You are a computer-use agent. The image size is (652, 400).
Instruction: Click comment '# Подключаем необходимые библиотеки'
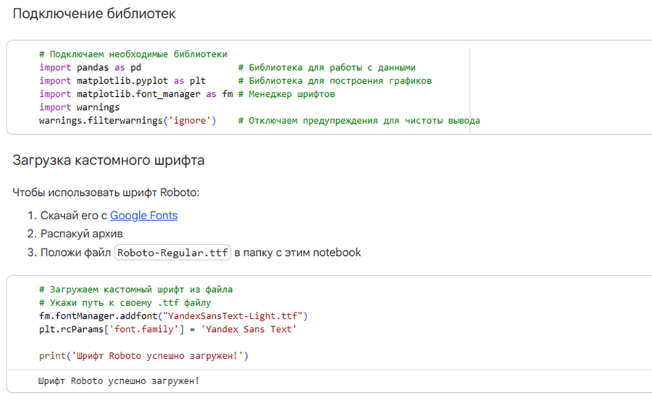pyautogui.click(x=133, y=54)
